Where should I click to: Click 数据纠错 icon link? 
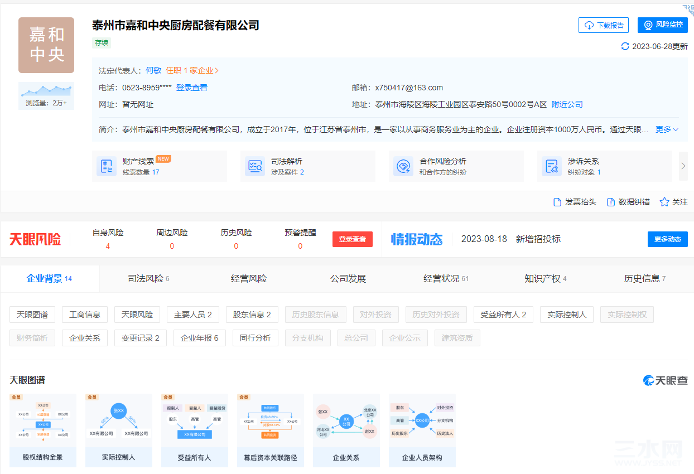coord(628,202)
